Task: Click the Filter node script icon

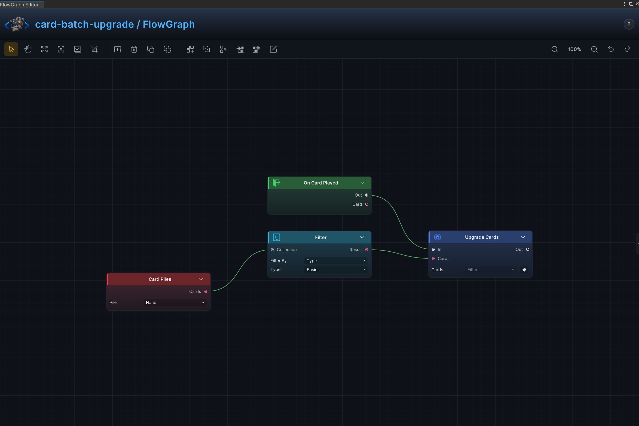Action: coord(277,237)
